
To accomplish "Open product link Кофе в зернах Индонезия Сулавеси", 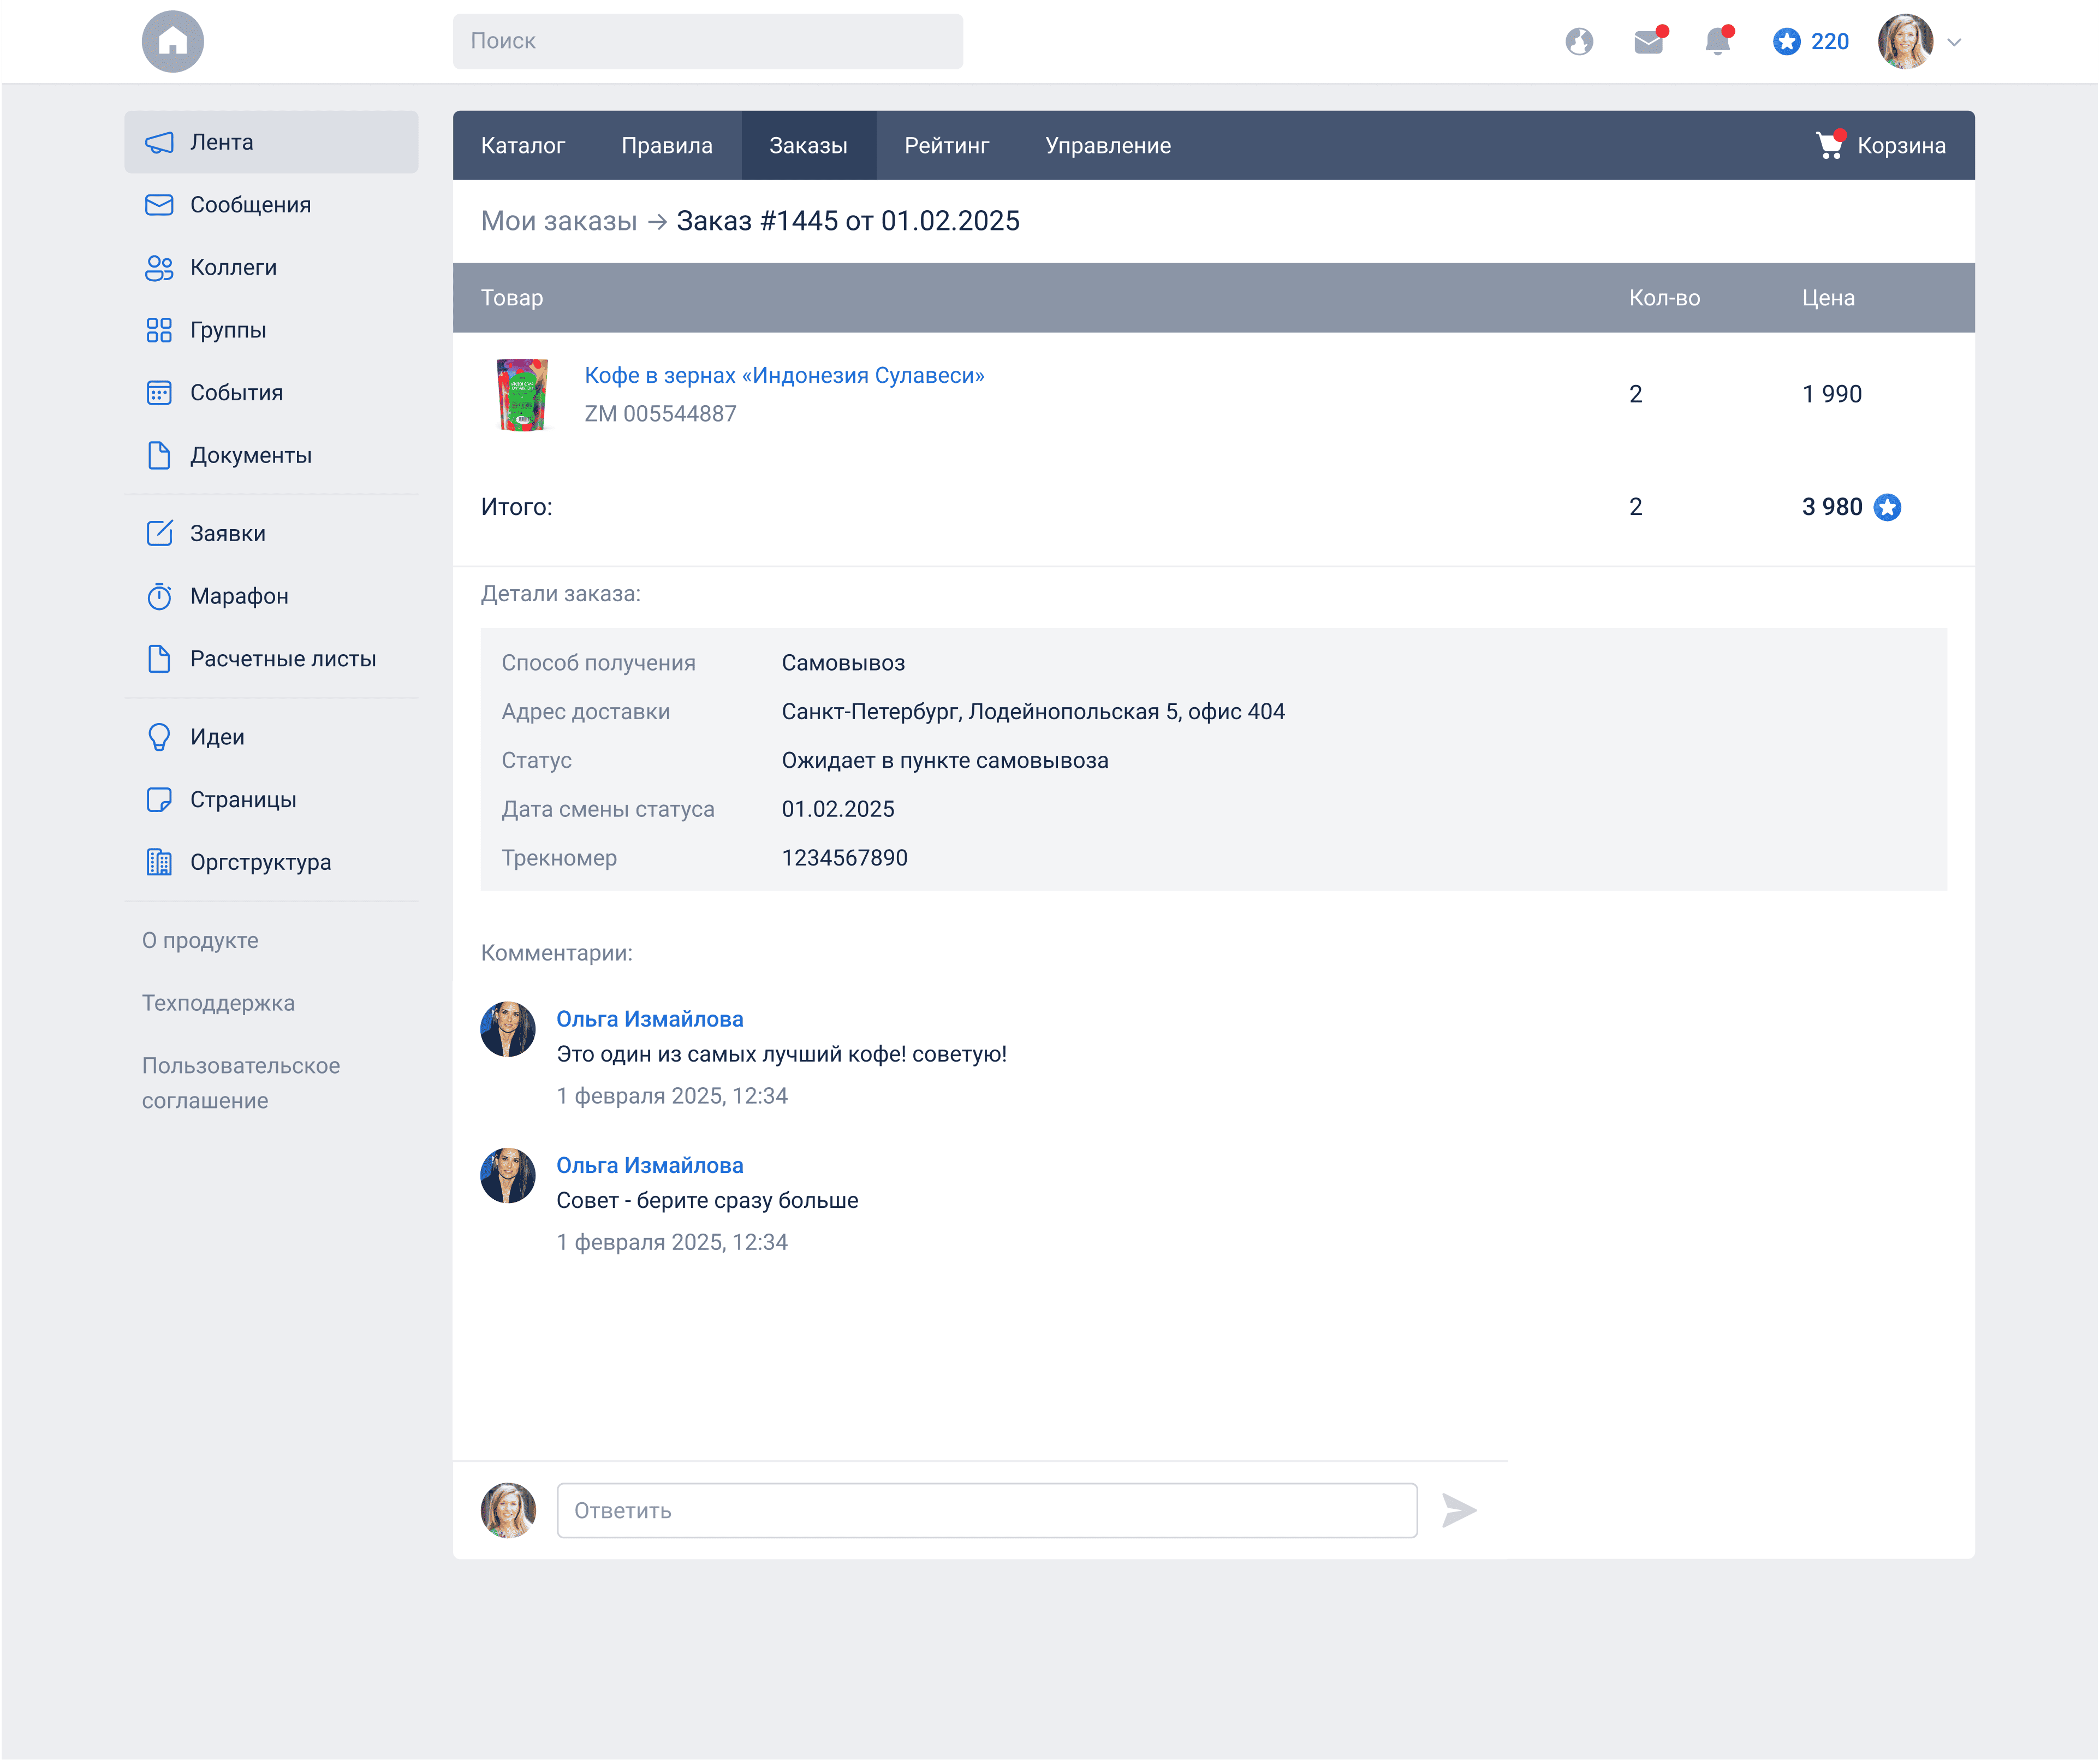I will 784,375.
